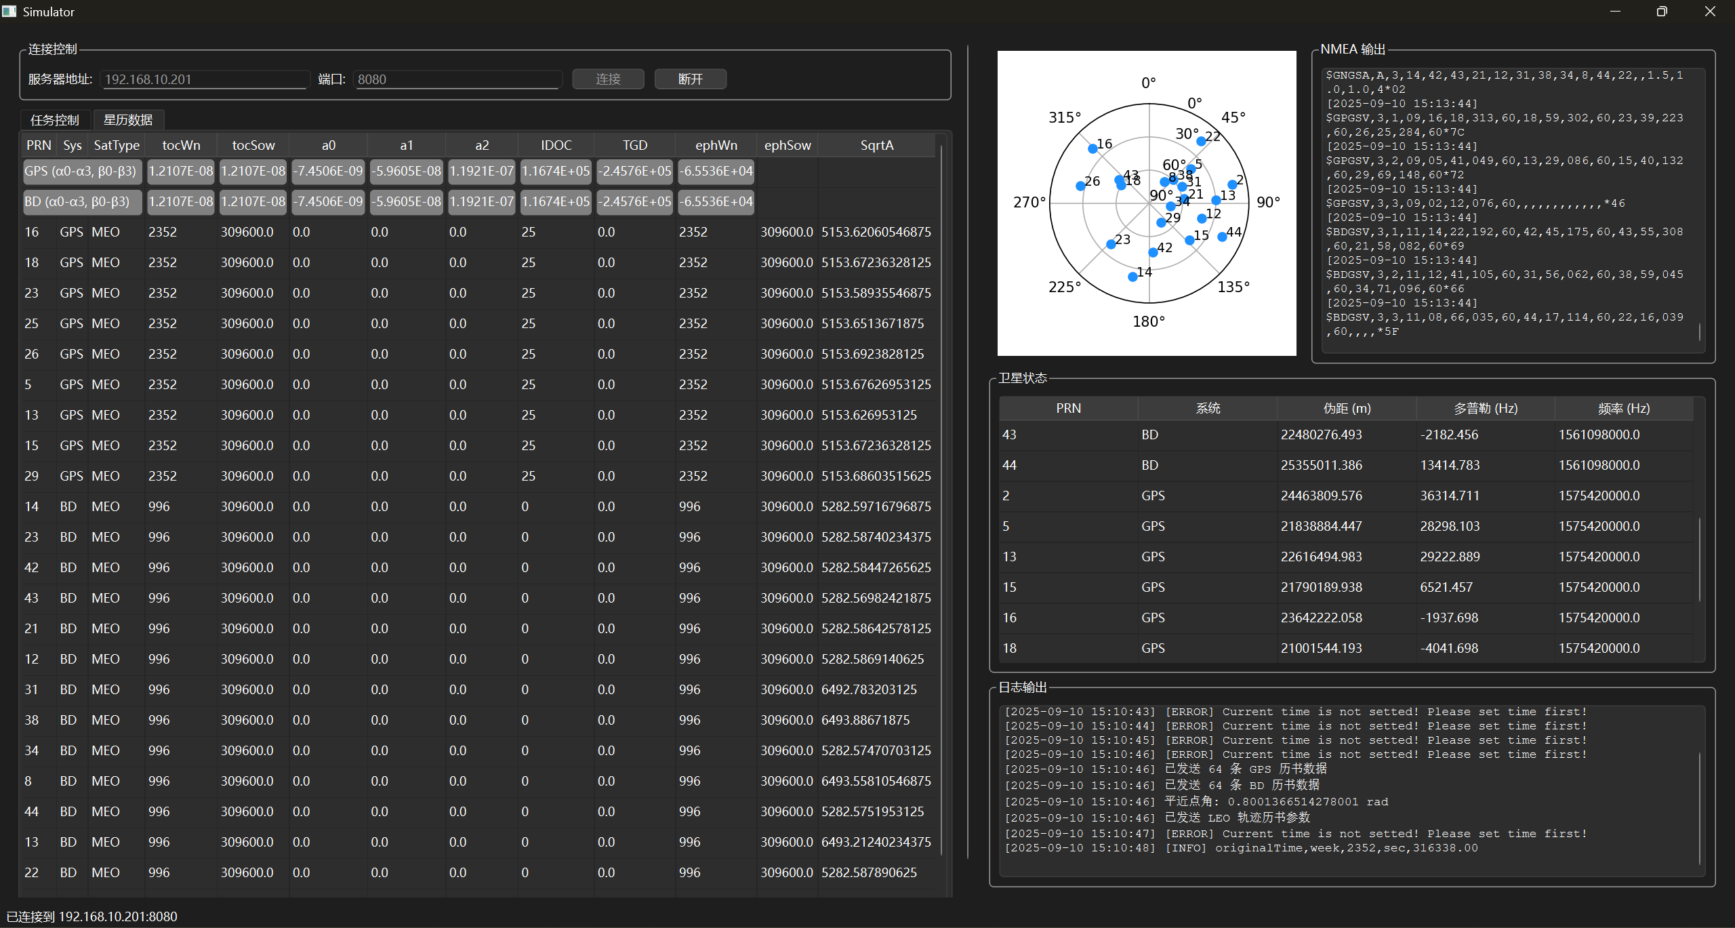The width and height of the screenshot is (1735, 928).
Task: Click status bar text 已连接到 192.168.10.201:8080
Action: pos(92,917)
